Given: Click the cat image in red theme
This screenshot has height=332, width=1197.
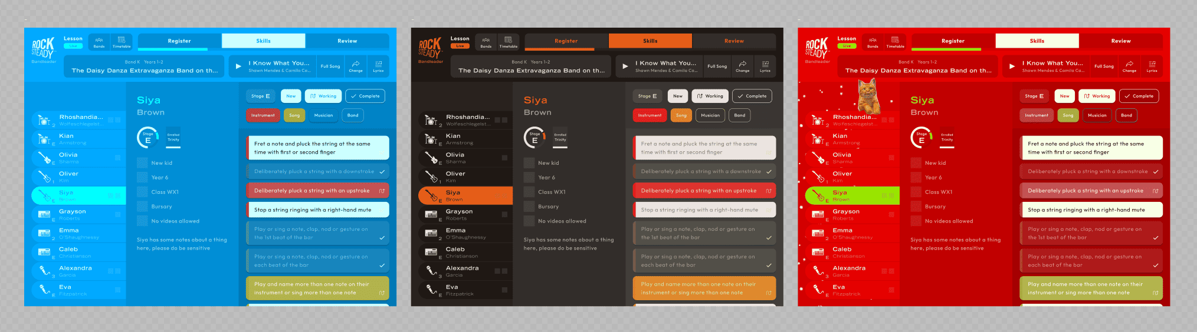Looking at the screenshot, I should (x=868, y=96).
